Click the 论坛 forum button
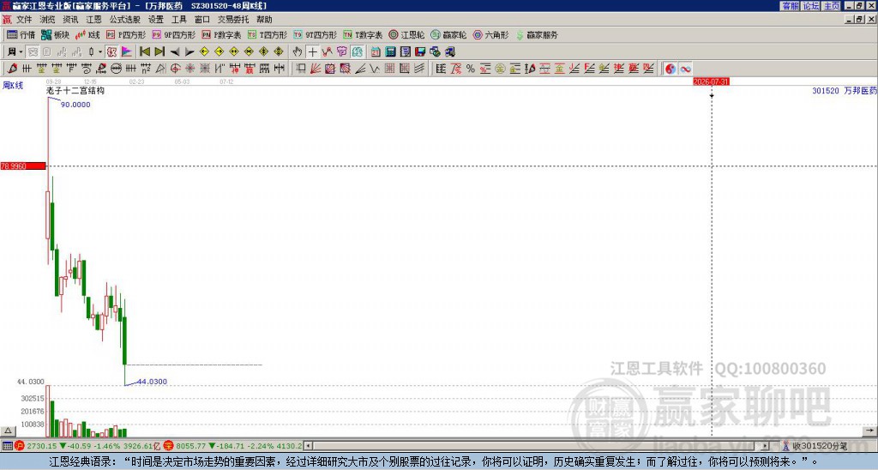 pyautogui.click(x=811, y=6)
